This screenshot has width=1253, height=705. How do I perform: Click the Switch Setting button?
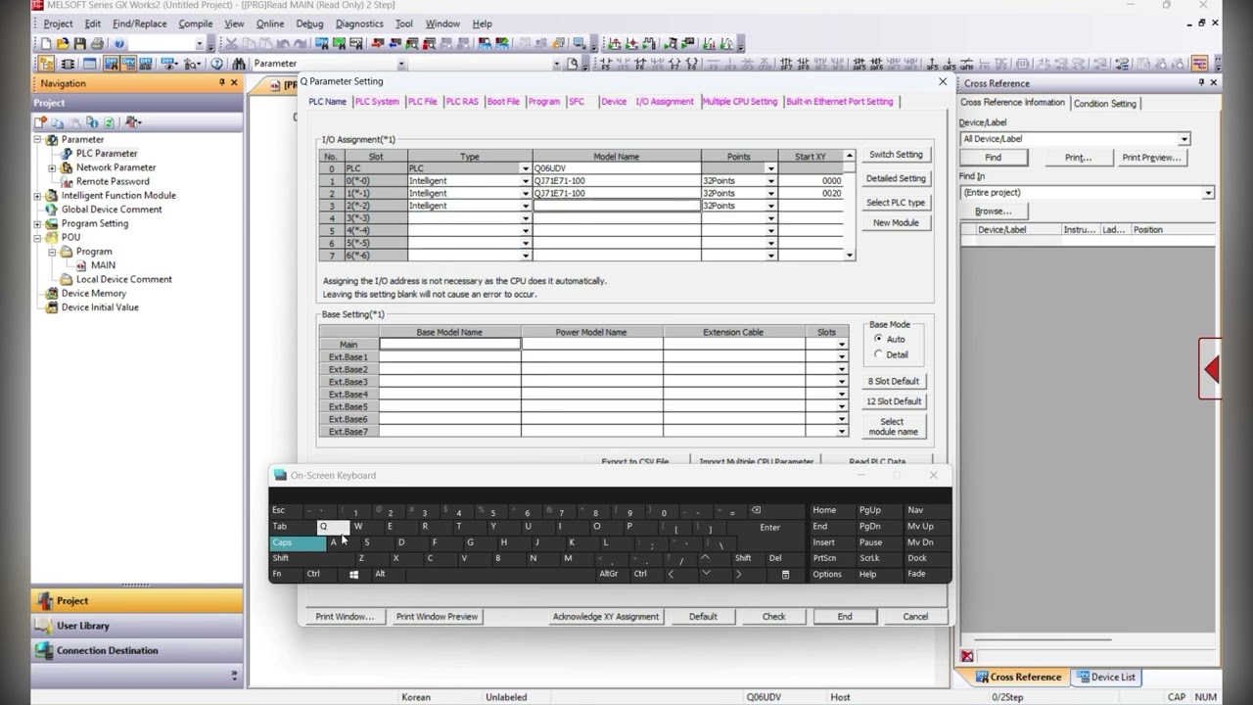(x=896, y=155)
